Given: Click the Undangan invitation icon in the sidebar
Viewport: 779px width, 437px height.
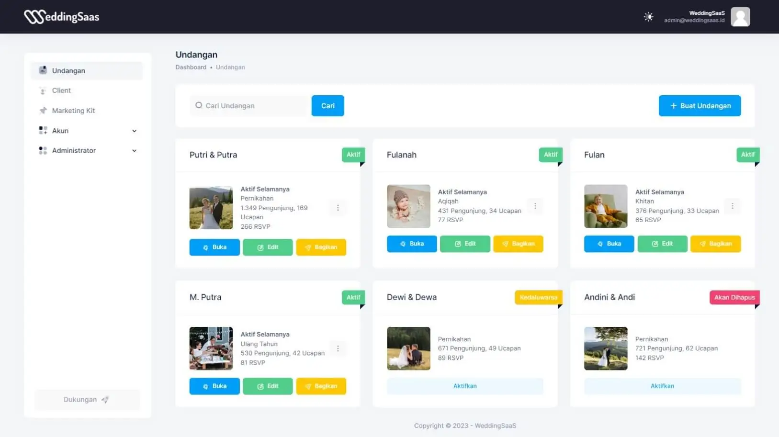Looking at the screenshot, I should coord(43,70).
